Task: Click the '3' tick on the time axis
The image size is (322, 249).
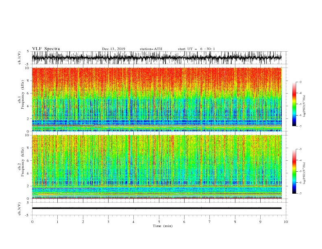Action: point(108,222)
